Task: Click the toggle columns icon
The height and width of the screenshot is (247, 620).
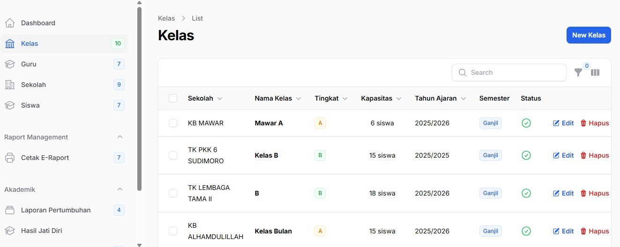Action: (595, 73)
